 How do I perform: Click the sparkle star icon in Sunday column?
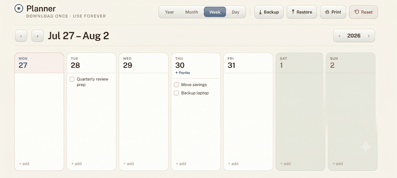(x=366, y=147)
